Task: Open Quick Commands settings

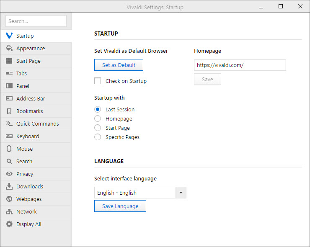Action: point(36,123)
